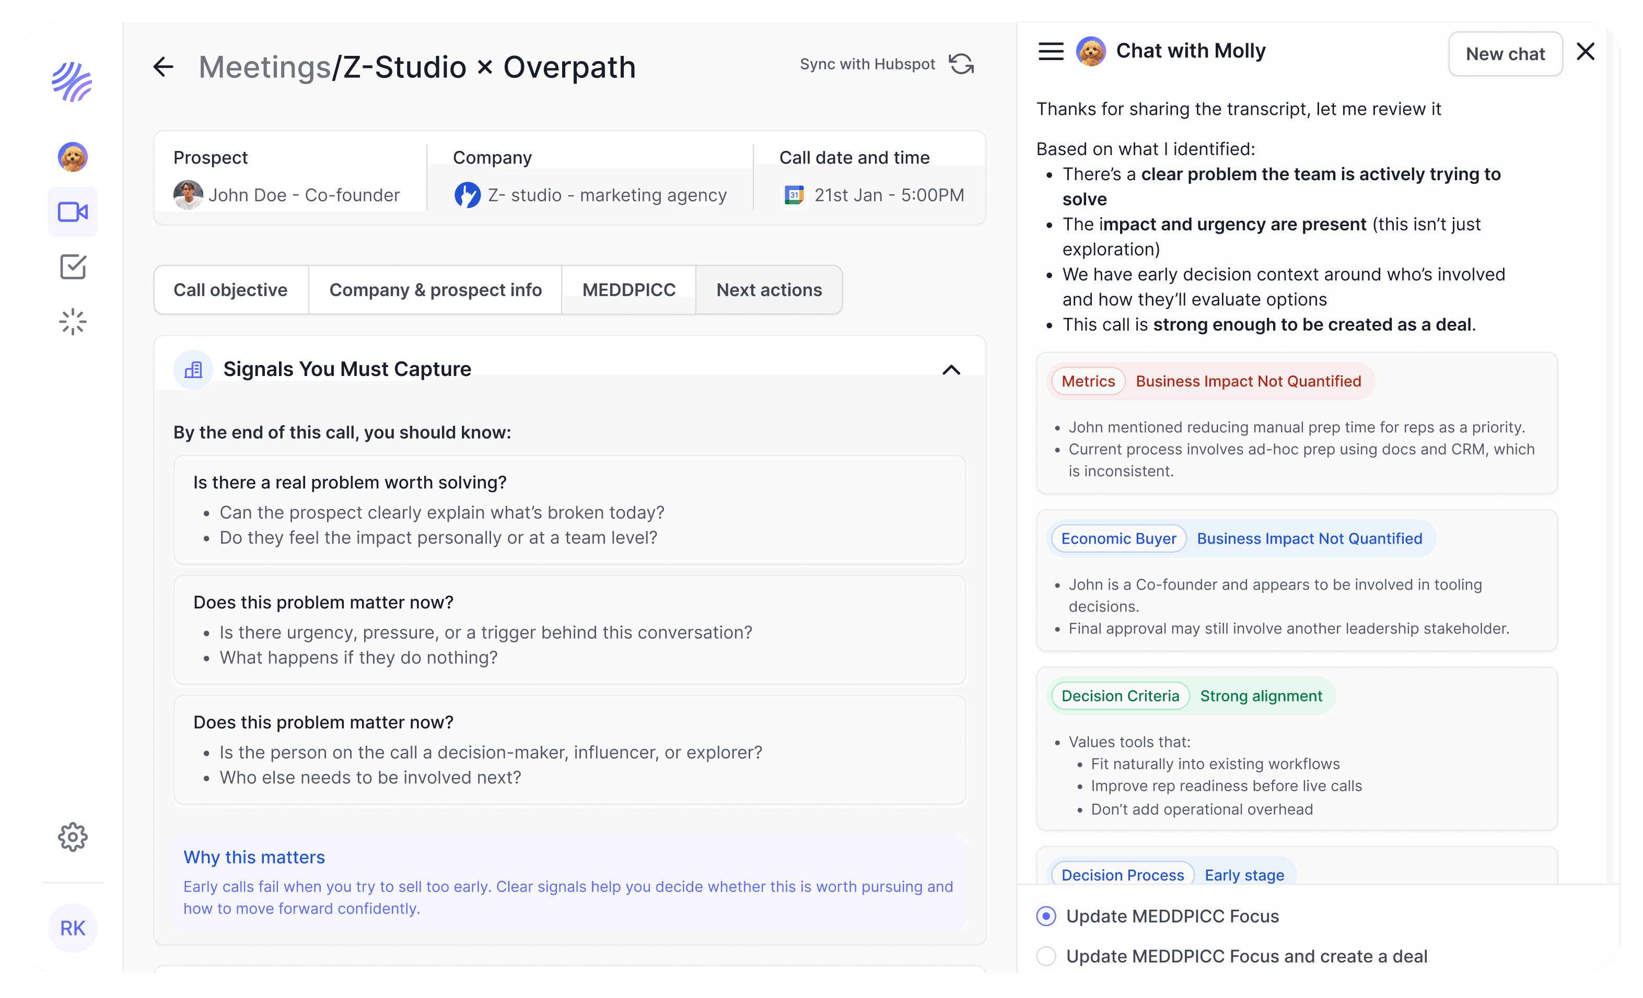Select Update MEDDPICC Focus and create deal
Screen dimensions: 1643x998
(x=1046, y=956)
